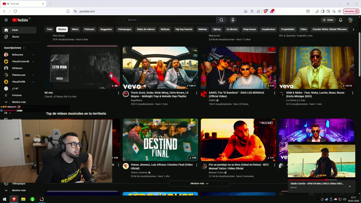Open more options for Travis Scott playlist
Viewport: 361px width, 203px height.
click(197, 93)
